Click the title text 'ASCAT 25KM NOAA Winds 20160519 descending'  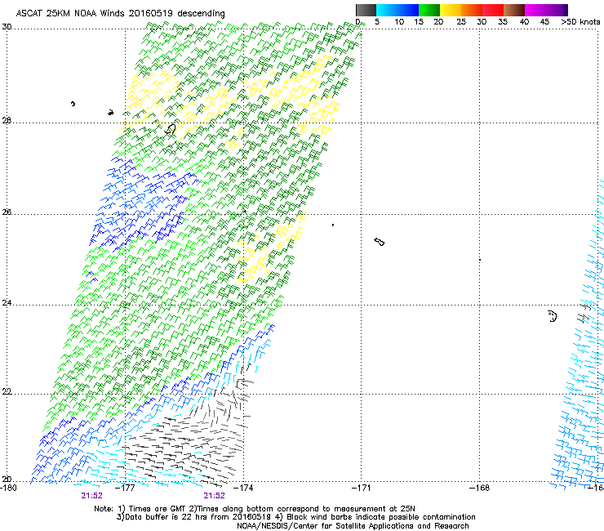[120, 13]
